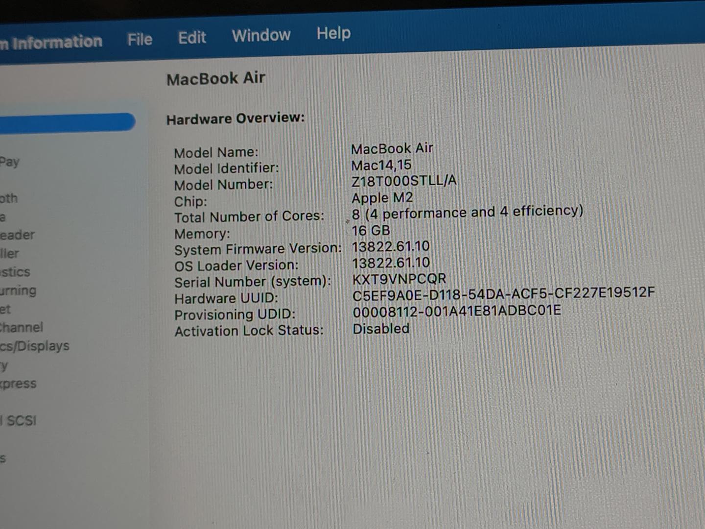Select Parallel SCSI in the sidebar
This screenshot has height=529, width=705.
pos(20,421)
